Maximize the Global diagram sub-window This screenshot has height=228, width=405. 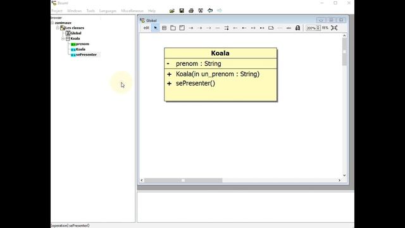pyautogui.click(x=331, y=20)
